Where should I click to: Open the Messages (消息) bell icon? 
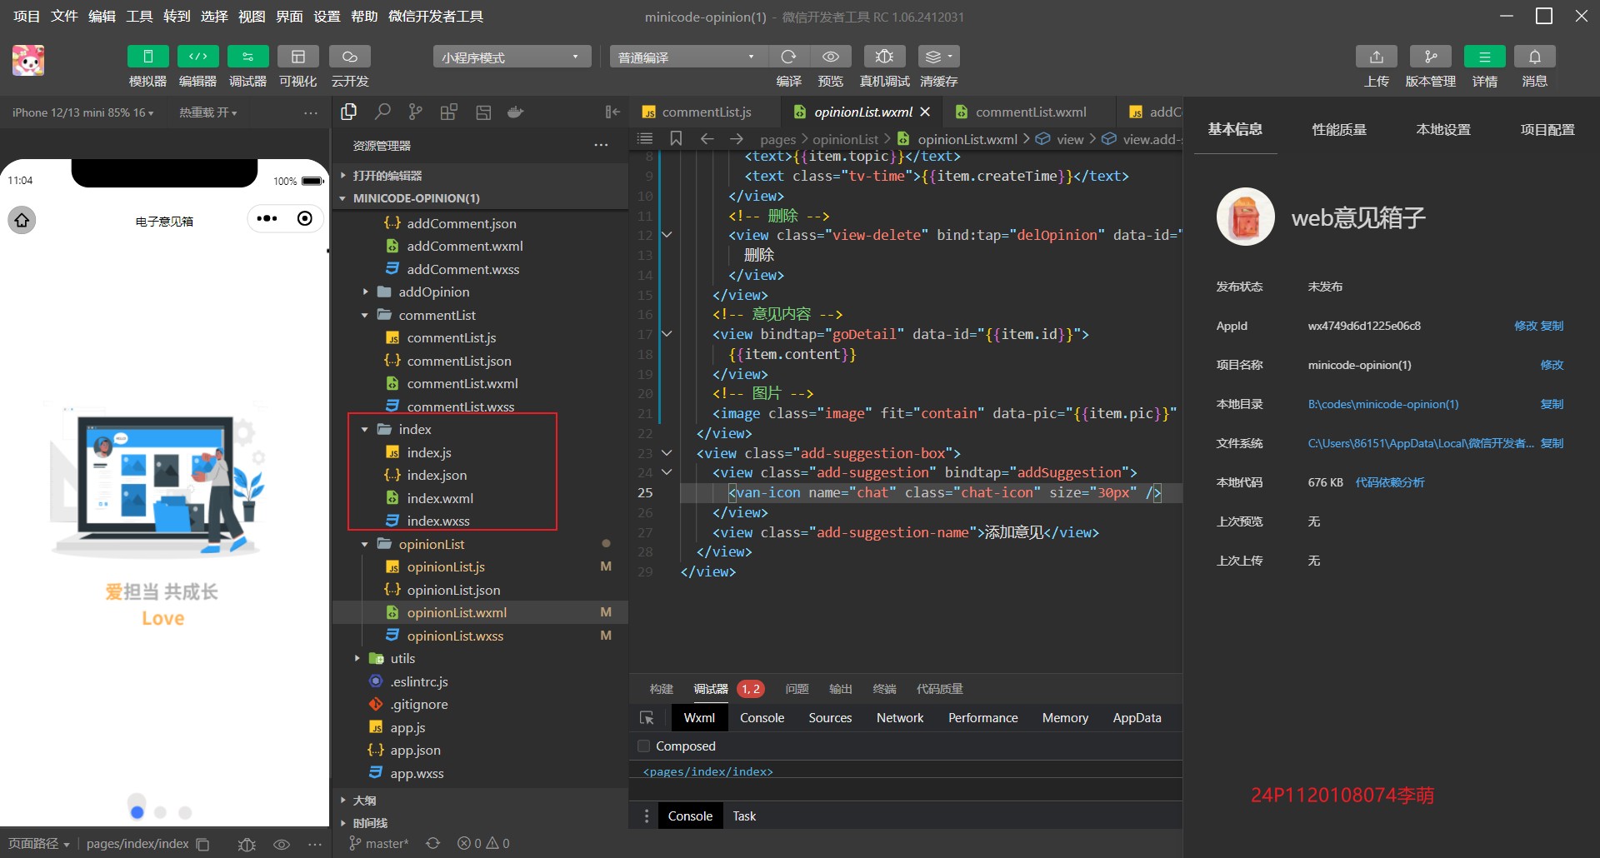point(1534,57)
